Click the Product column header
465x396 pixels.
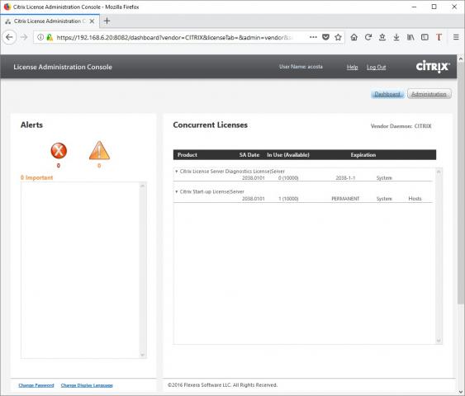point(187,155)
